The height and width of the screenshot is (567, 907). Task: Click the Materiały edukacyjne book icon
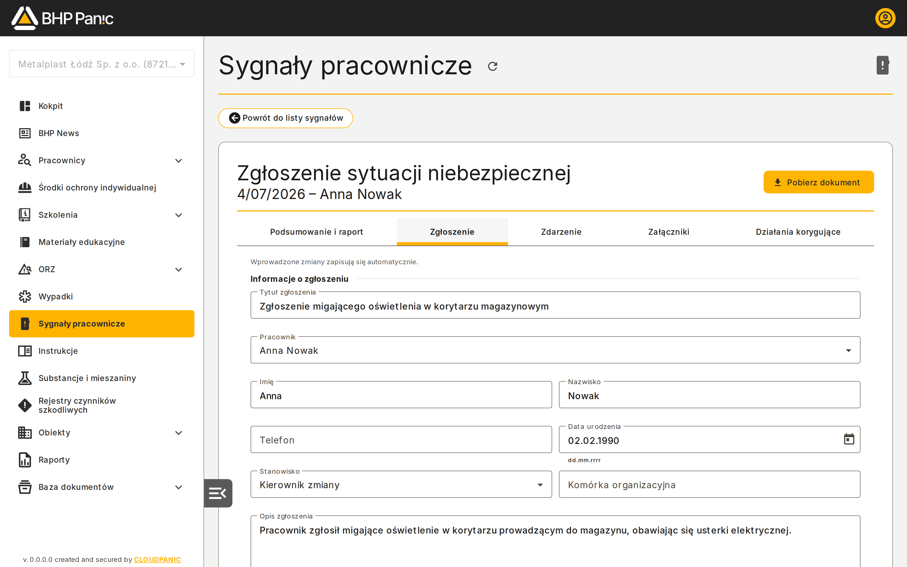tap(25, 242)
